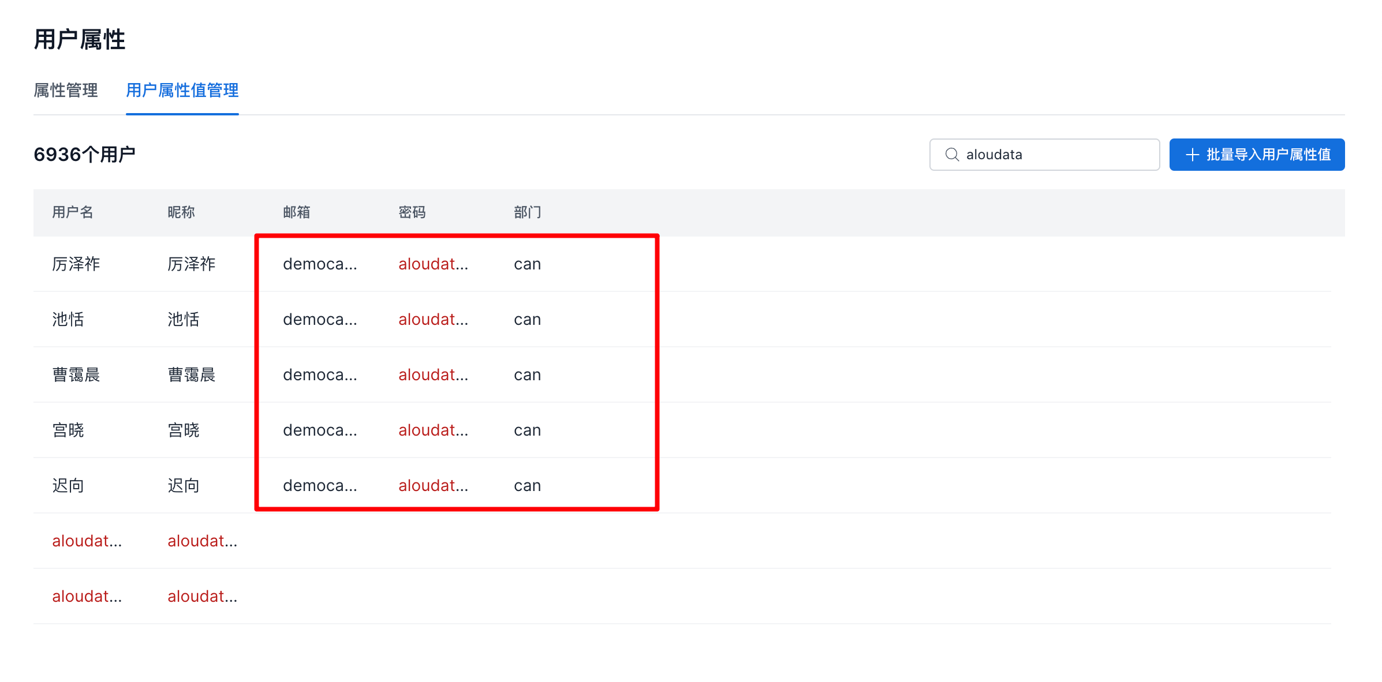Screen dimensions: 1382x682
Task: Click 昵称 column header
Action: pyautogui.click(x=181, y=212)
